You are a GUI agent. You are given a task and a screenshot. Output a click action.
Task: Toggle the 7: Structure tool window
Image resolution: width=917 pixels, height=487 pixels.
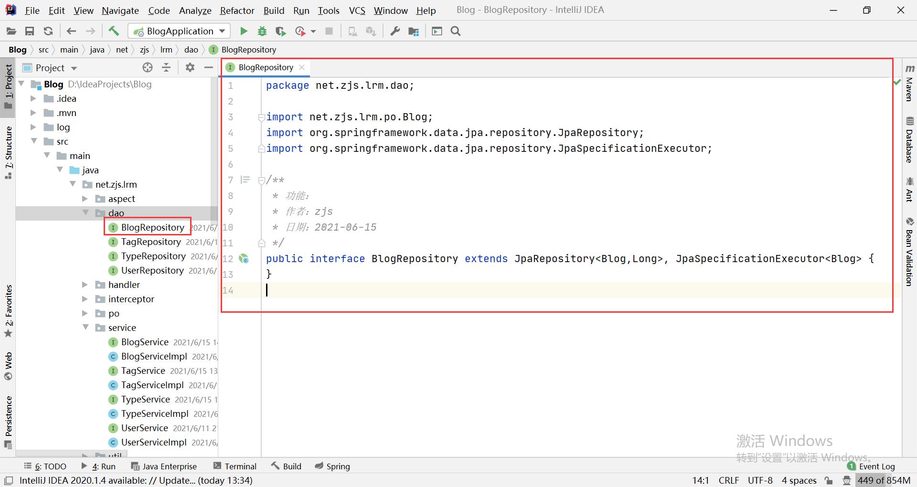tap(9, 152)
